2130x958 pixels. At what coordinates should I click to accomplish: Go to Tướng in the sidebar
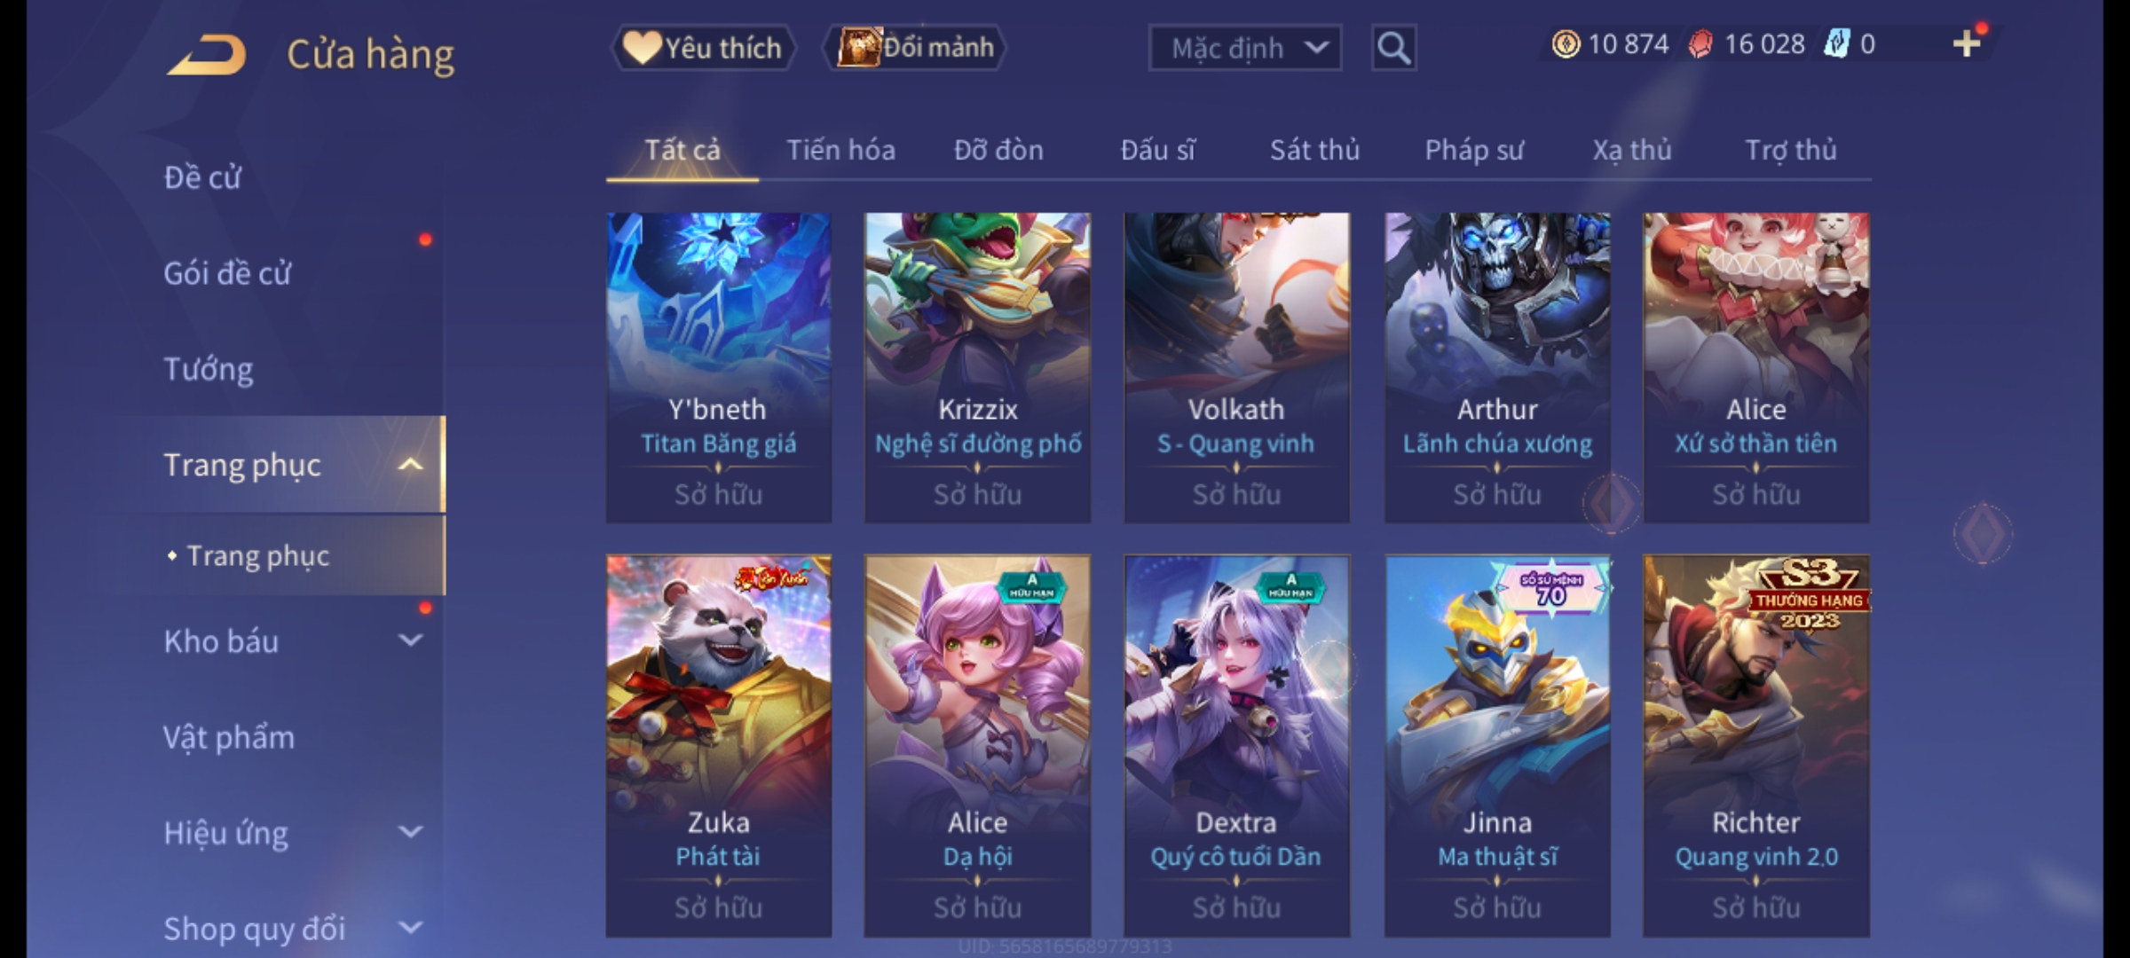209,369
